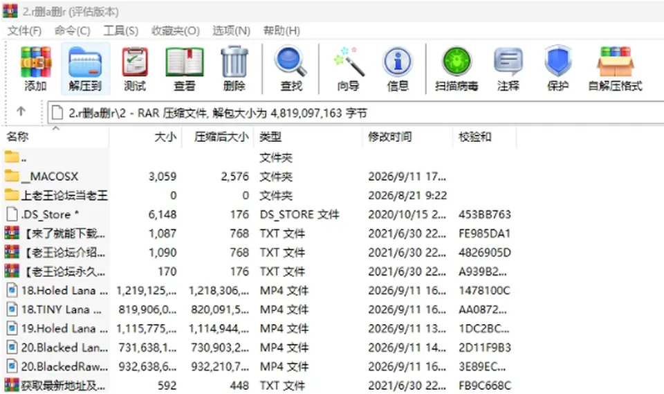Select the _MACOSX folder icon

tap(12, 176)
